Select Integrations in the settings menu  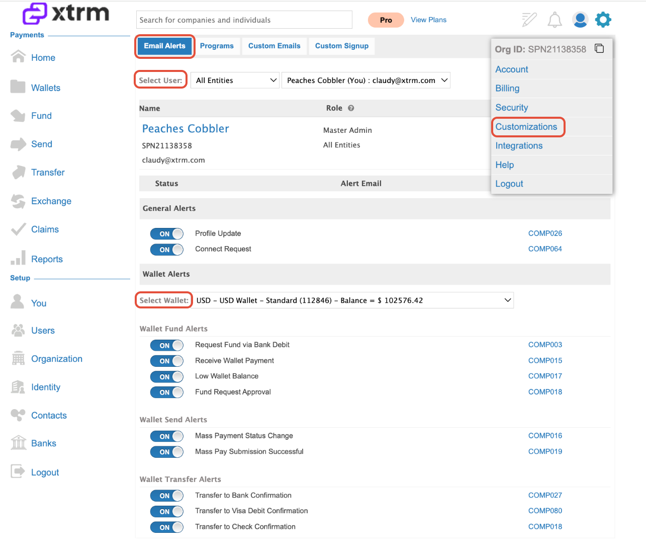click(x=519, y=146)
